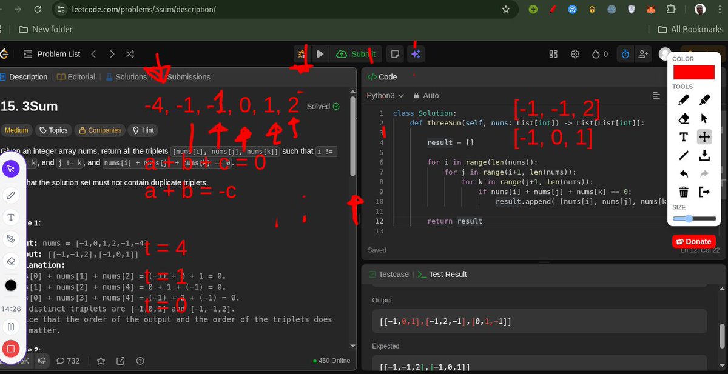728x374 pixels.
Task: Open the notes sticky icon
Action: tap(395, 54)
